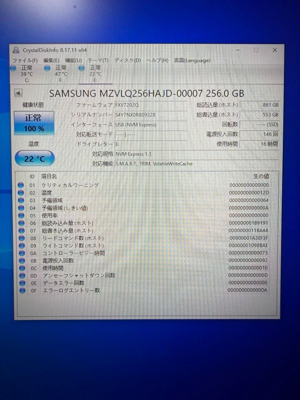
Task: Click the NVM Express 1.3 standard field
Action: point(197,154)
